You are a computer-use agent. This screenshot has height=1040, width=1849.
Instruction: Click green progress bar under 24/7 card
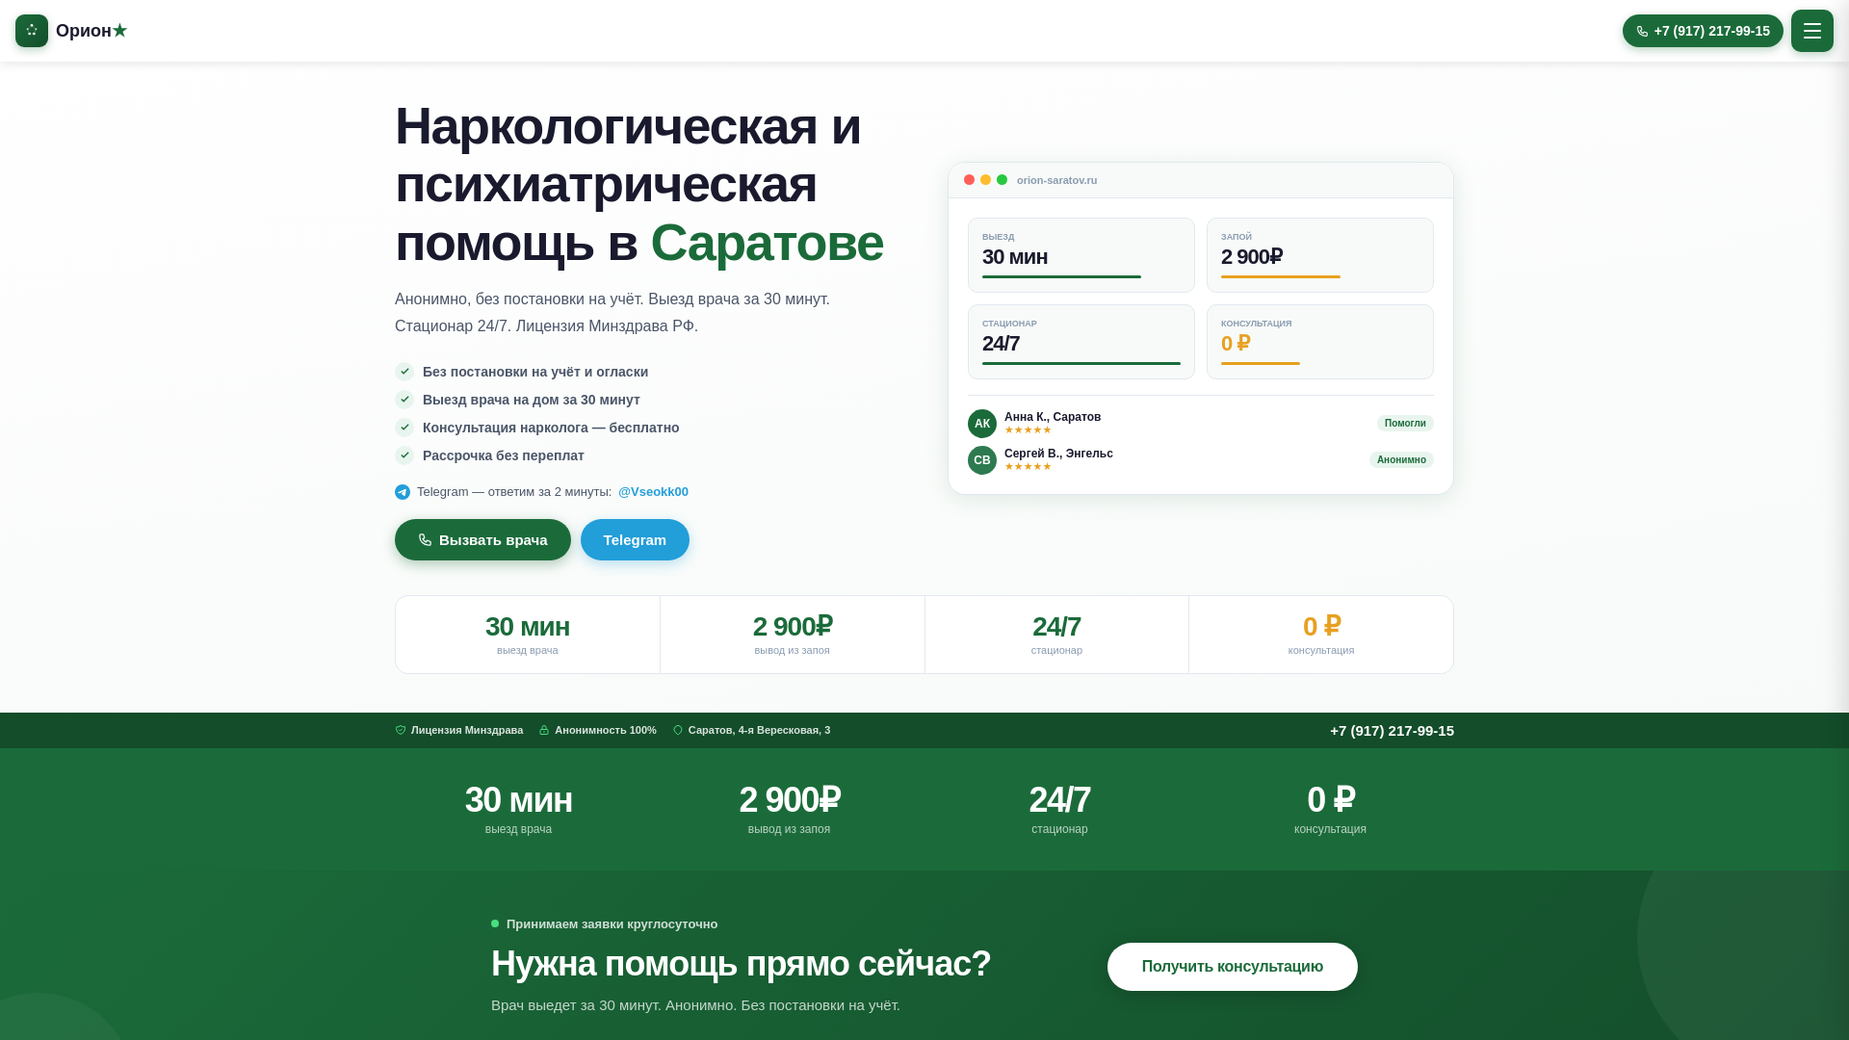1081,364
